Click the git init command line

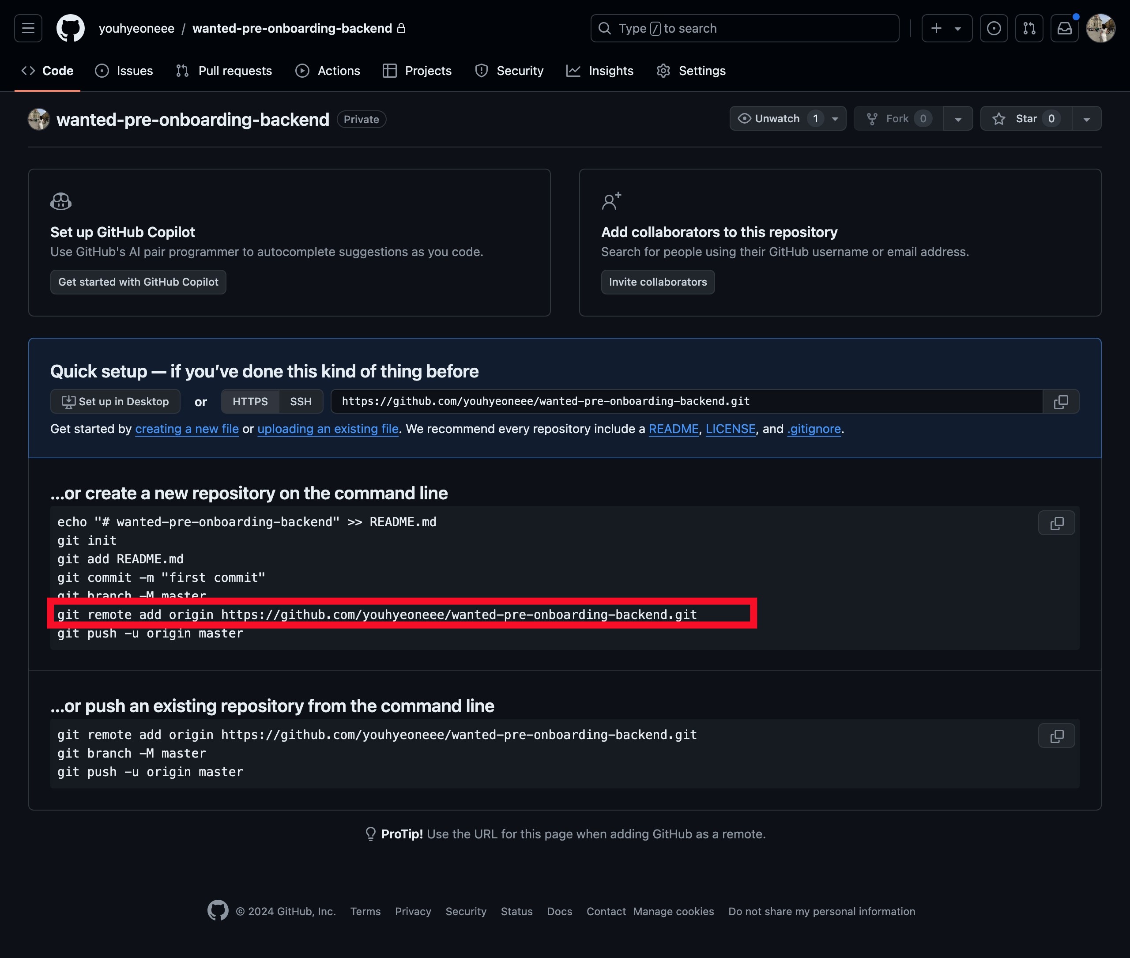tap(87, 540)
